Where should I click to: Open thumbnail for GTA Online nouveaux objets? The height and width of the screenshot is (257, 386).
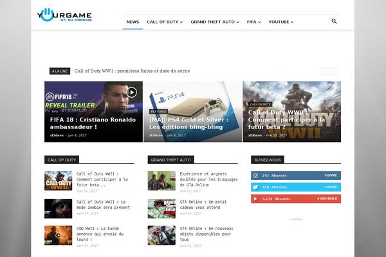coord(161,235)
